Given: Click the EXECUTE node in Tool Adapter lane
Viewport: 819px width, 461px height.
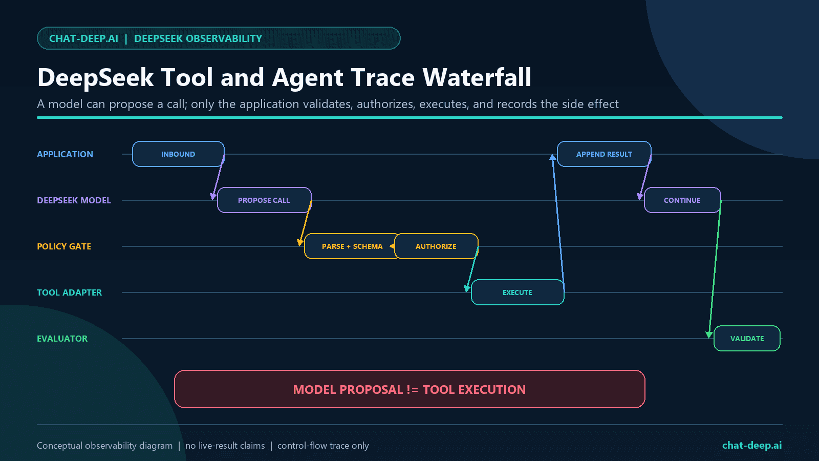Looking at the screenshot, I should [518, 292].
